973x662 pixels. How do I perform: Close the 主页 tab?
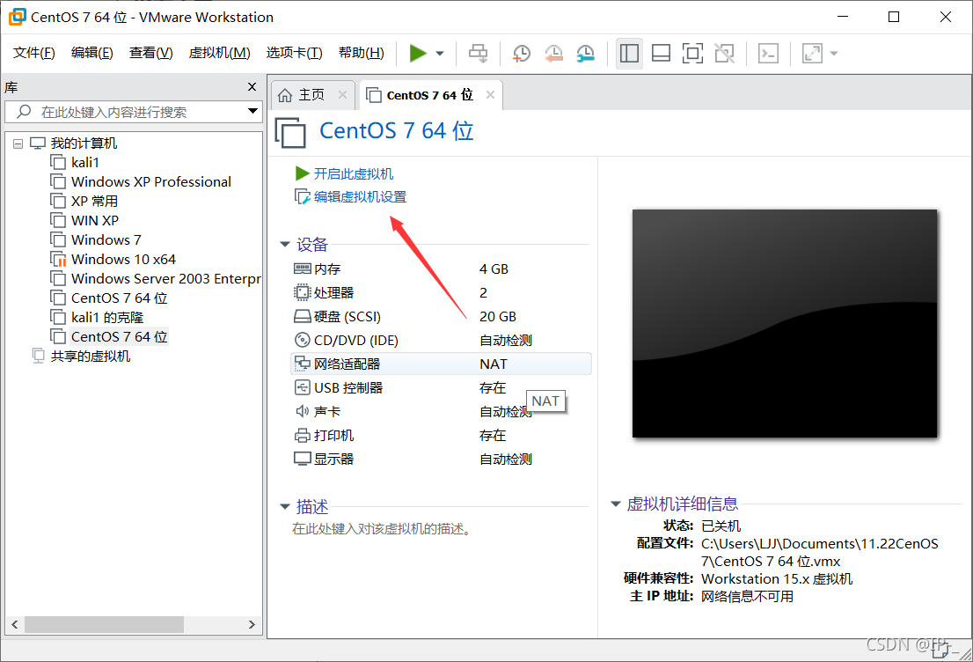342,94
